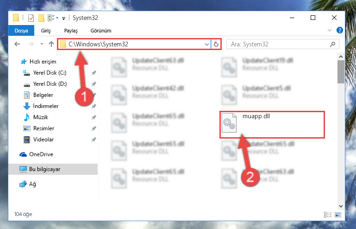Open the Görünüm ribbon tab
The image size is (356, 229).
[101, 31]
